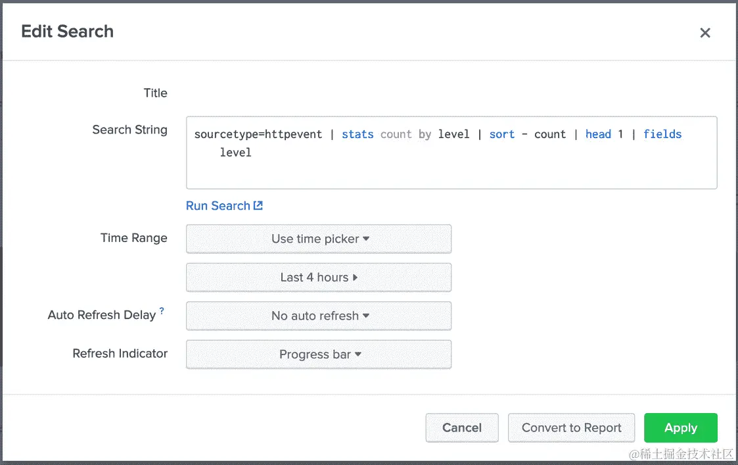Click the Time Range label
This screenshot has height=465, width=738.
[133, 238]
